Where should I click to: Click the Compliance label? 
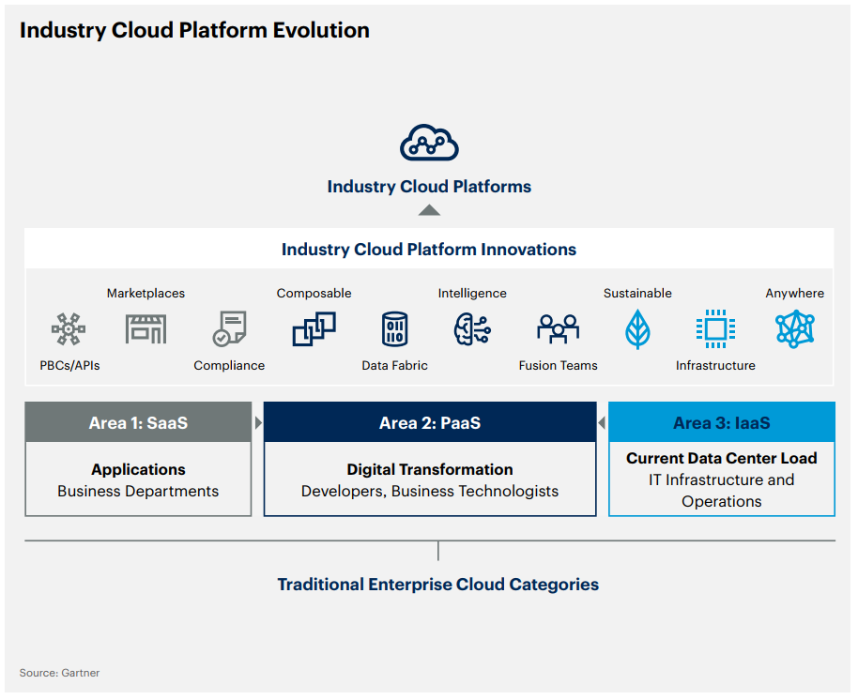point(229,365)
